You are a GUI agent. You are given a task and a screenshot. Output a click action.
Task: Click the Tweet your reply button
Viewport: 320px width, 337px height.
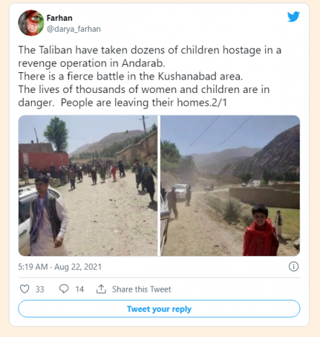[x=159, y=309]
